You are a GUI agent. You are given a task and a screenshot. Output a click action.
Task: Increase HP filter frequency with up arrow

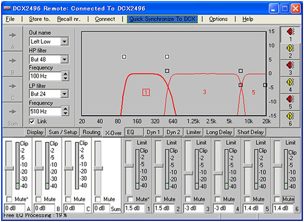point(66,74)
